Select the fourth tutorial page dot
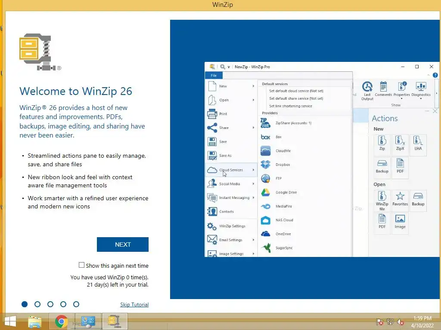Viewport: 441px width, 330px height. pyautogui.click(x=63, y=304)
